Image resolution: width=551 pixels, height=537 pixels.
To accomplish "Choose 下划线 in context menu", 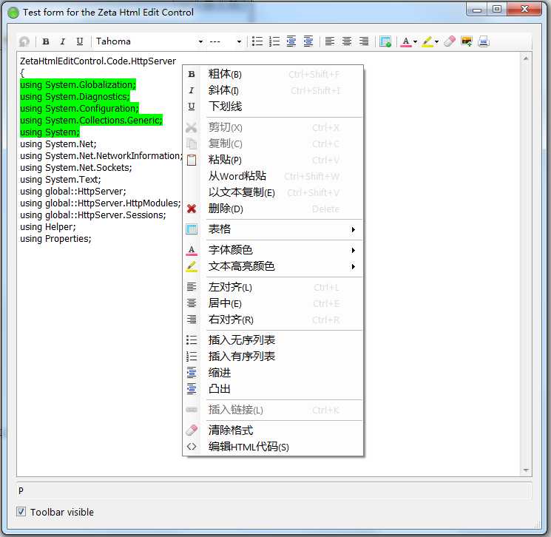I will [274, 107].
